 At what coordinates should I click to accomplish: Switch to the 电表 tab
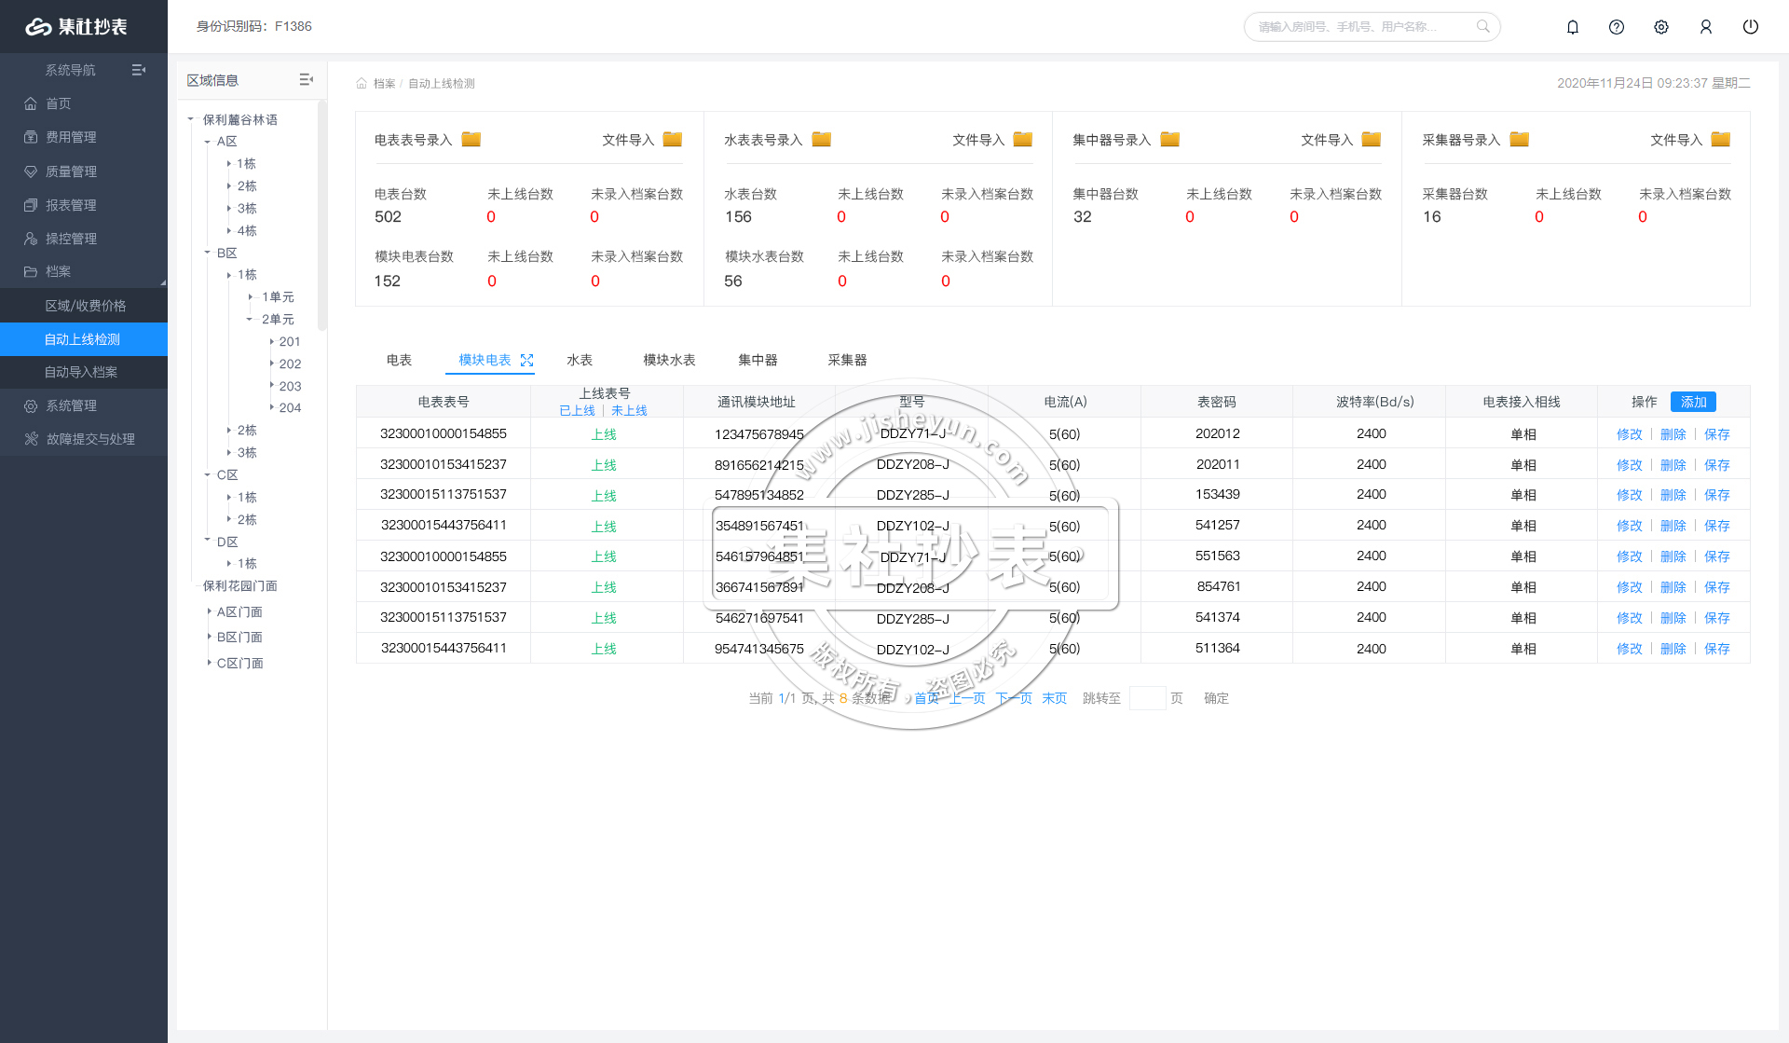399,360
